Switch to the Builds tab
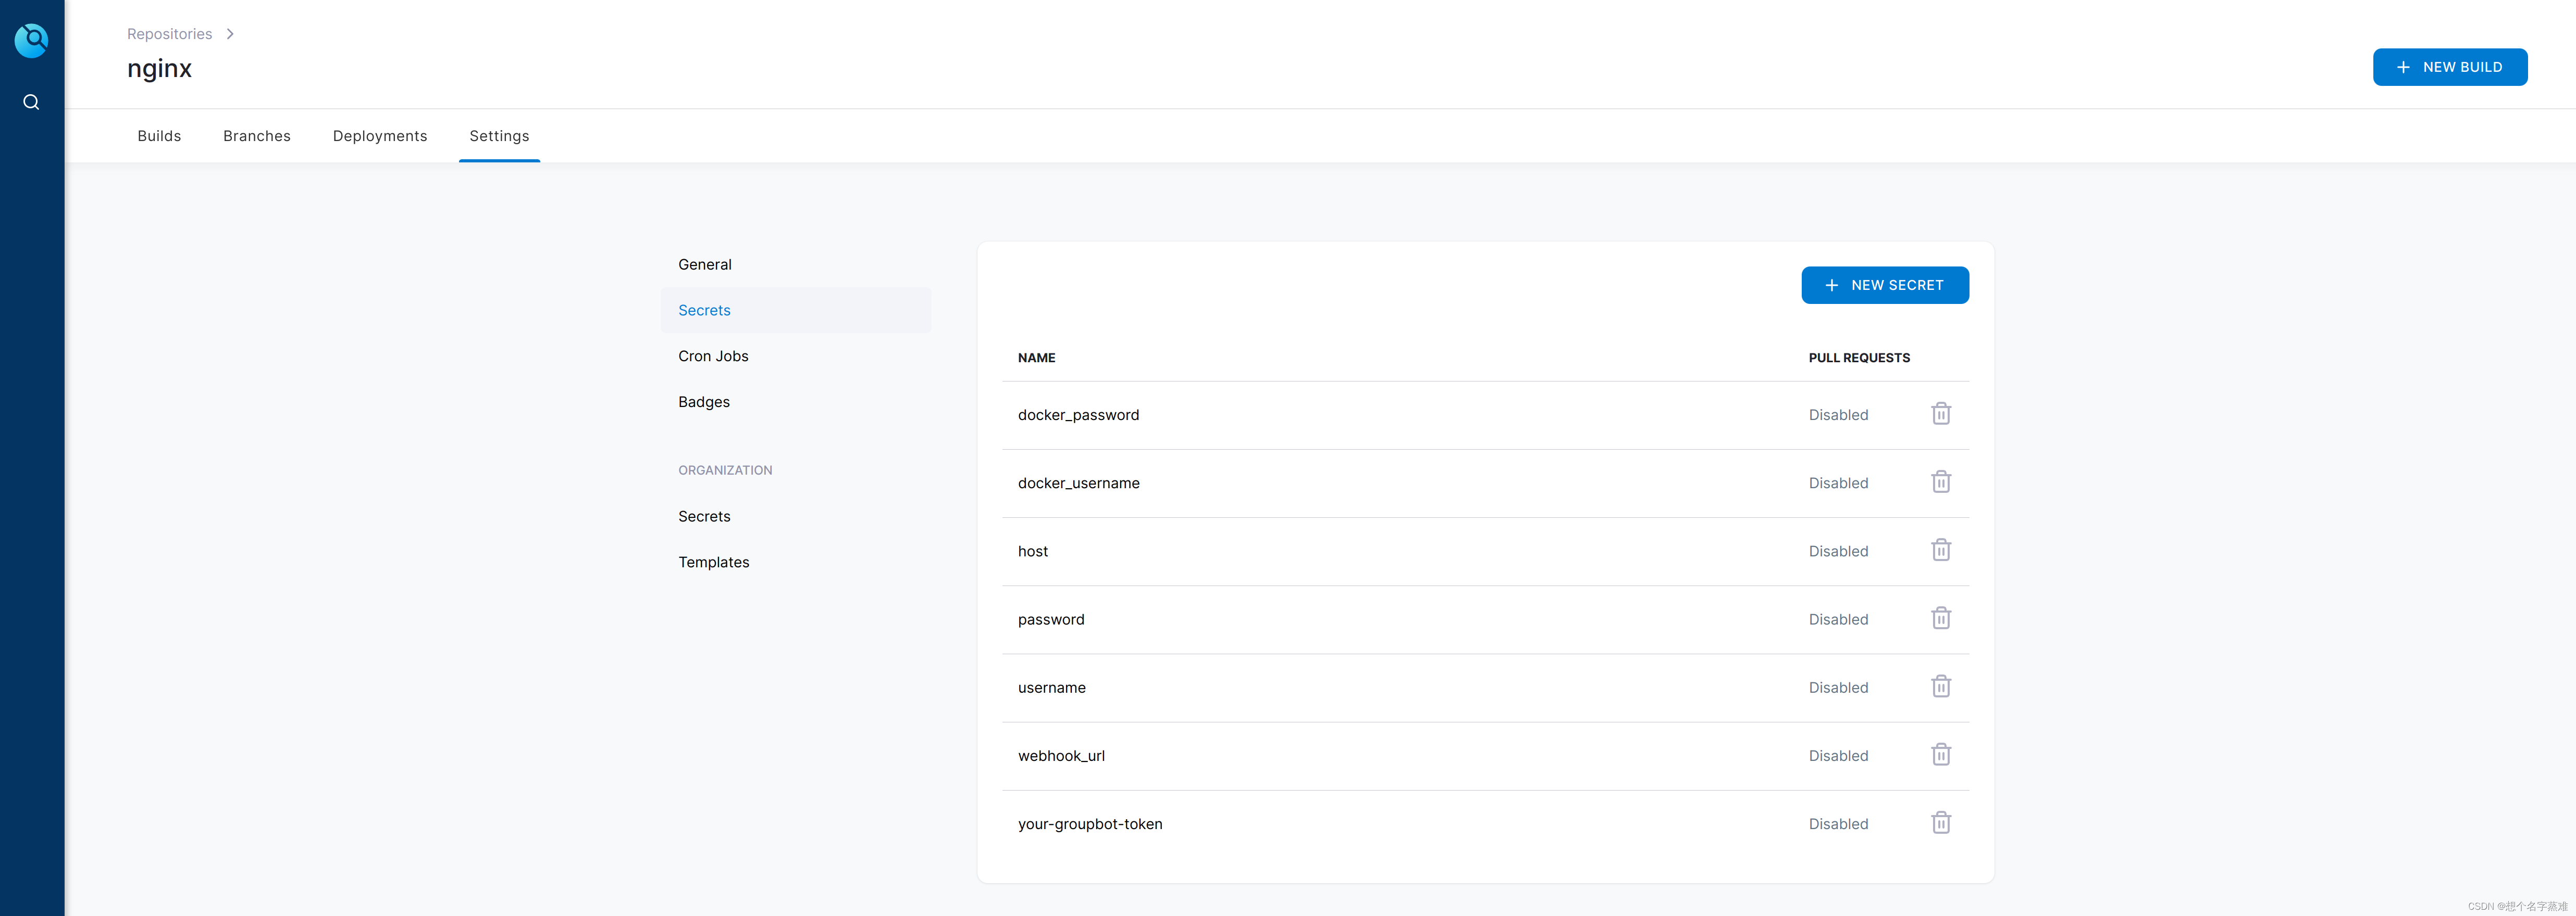Screen dimensions: 2576x916 [x=159, y=136]
